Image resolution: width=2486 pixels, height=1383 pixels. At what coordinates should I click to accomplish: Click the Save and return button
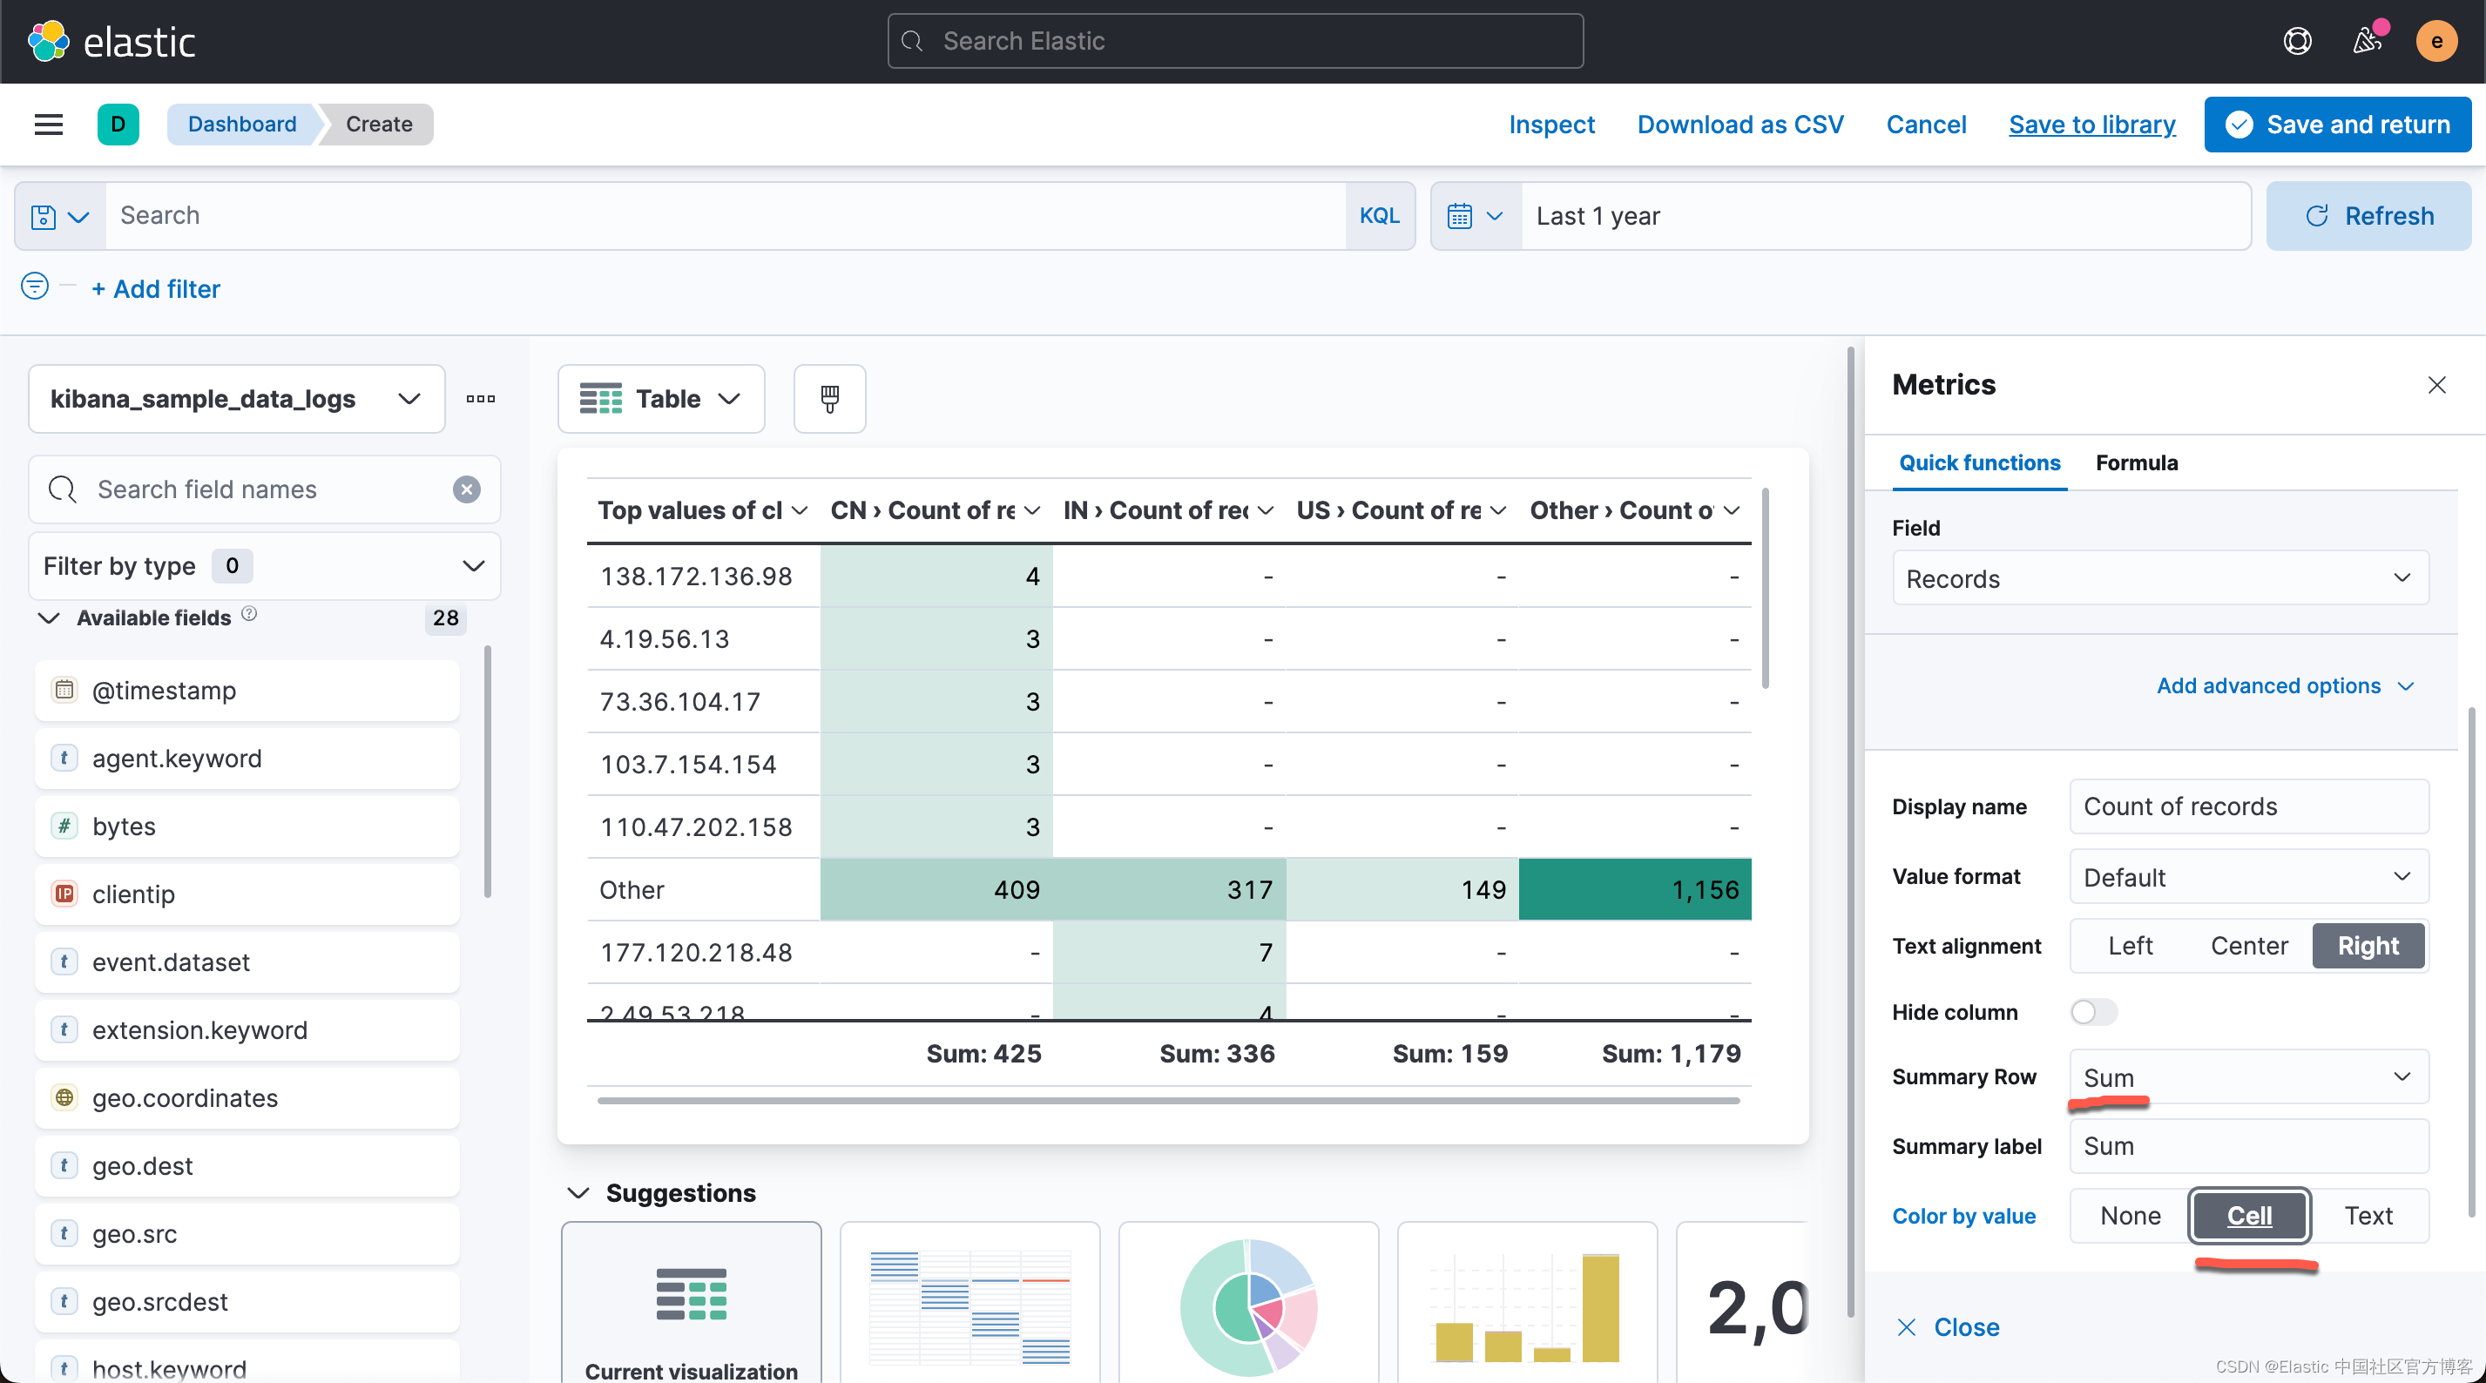(x=2336, y=125)
